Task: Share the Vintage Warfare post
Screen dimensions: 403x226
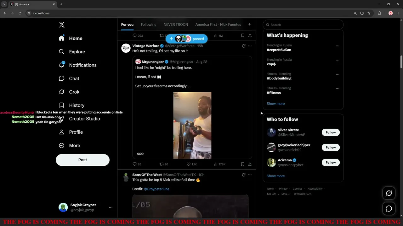Action: [x=250, y=164]
